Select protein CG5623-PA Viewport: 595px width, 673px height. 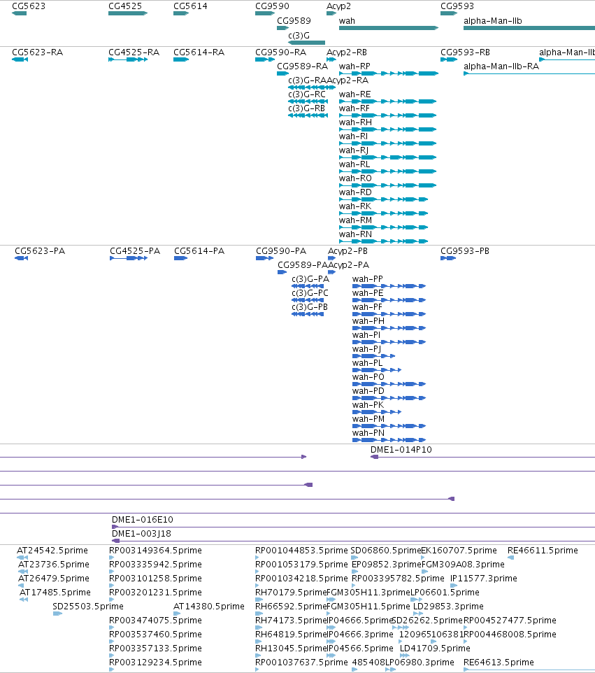point(40,251)
